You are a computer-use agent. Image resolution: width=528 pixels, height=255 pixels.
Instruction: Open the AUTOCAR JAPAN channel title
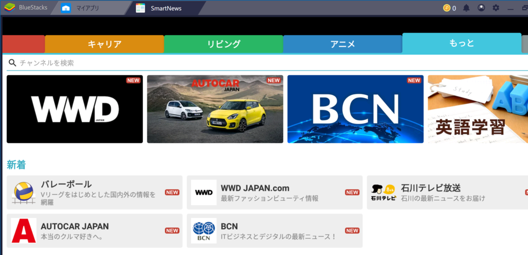pyautogui.click(x=75, y=226)
